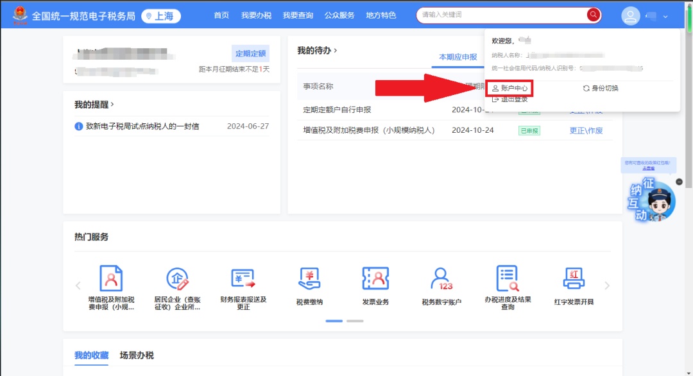Image resolution: width=693 pixels, height=376 pixels.
Task: Click the keyword search input field
Action: 501,15
